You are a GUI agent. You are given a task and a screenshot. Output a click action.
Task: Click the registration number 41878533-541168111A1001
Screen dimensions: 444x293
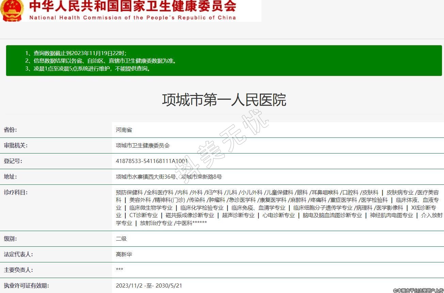(152, 161)
